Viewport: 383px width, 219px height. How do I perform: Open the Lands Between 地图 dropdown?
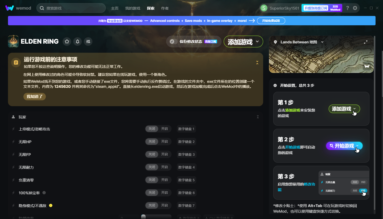point(322,42)
